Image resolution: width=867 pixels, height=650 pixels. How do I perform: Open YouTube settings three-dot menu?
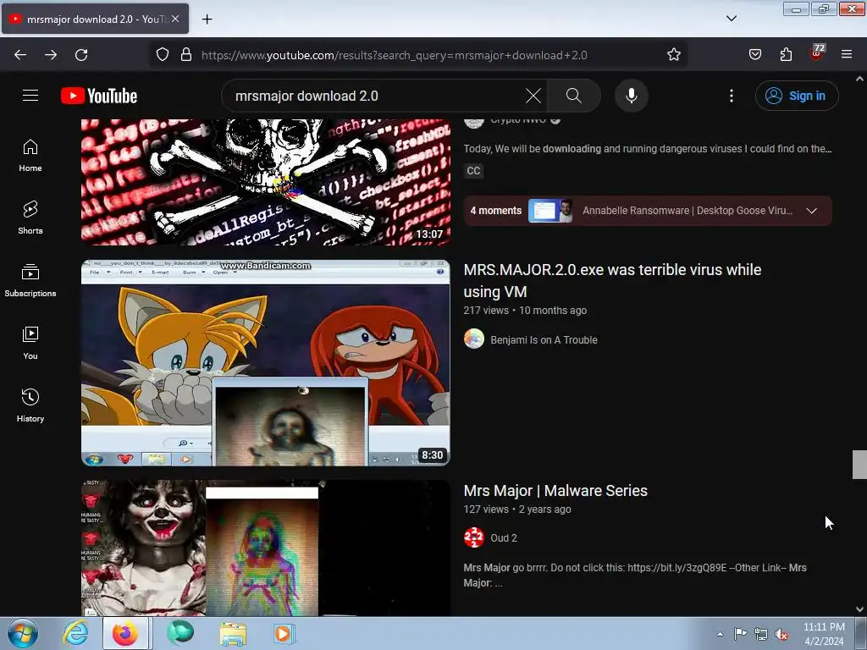click(731, 96)
